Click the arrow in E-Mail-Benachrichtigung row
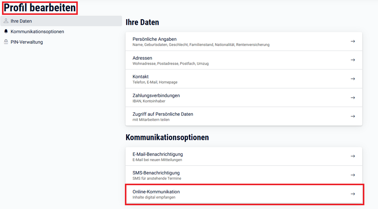The height and width of the screenshot is (209, 378). tap(353, 156)
